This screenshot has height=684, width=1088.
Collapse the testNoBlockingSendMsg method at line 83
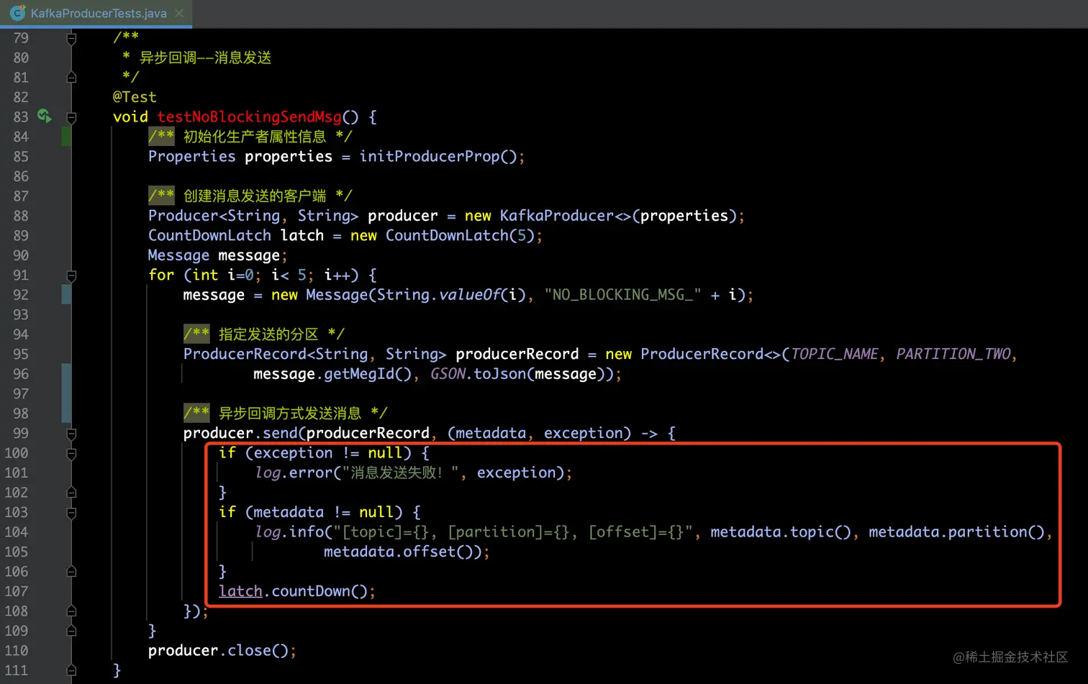(x=71, y=117)
